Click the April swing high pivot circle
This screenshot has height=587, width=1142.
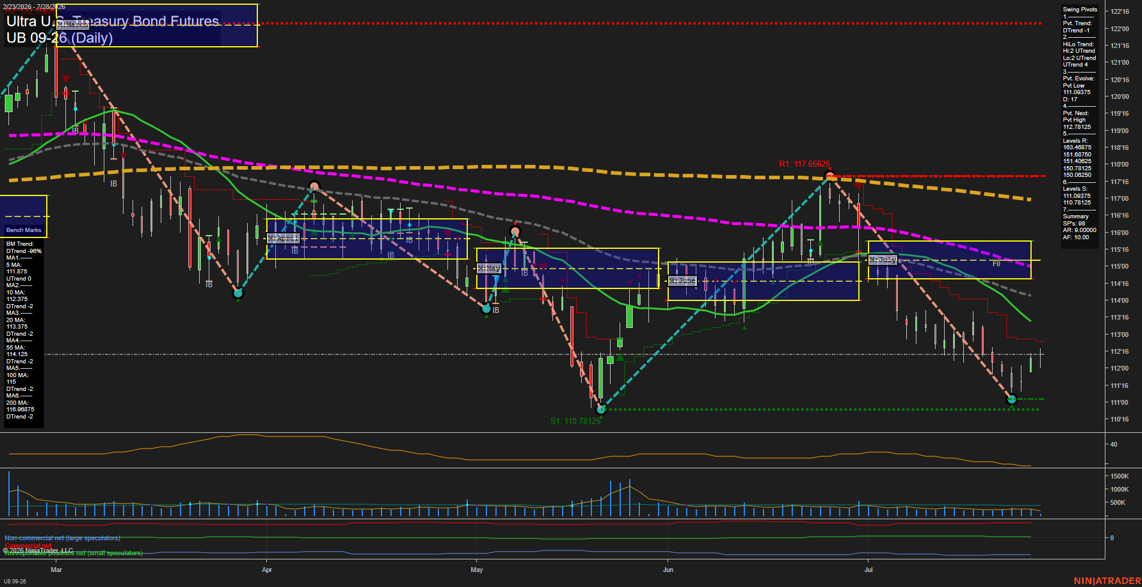[314, 186]
